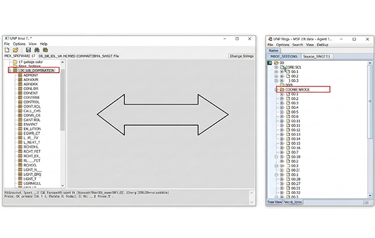375x238 pixels.
Task: Click the Save floppy disk icon
Action: (x=28, y=50)
